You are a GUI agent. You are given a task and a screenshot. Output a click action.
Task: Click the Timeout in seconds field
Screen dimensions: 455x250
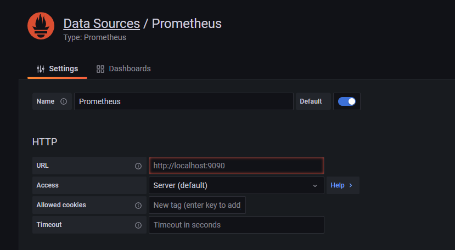click(236, 225)
